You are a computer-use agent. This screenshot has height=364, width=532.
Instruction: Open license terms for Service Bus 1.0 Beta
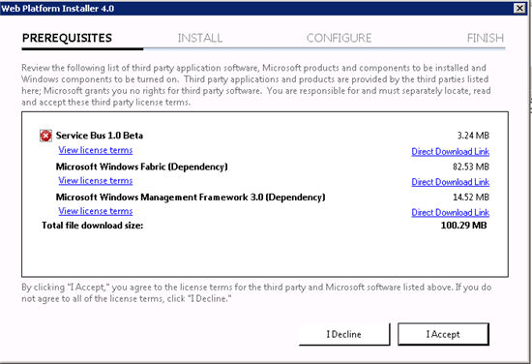tap(96, 150)
